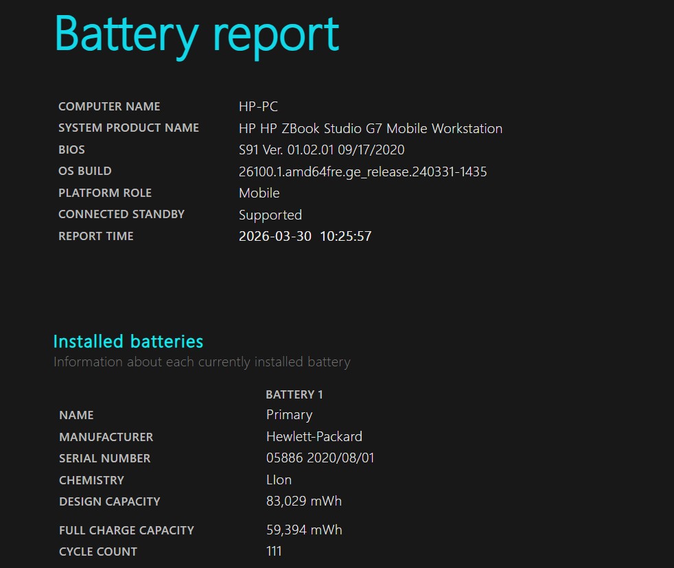This screenshot has width=674, height=568.
Task: Click the OS build 26100.1 value
Action: pyautogui.click(x=362, y=171)
